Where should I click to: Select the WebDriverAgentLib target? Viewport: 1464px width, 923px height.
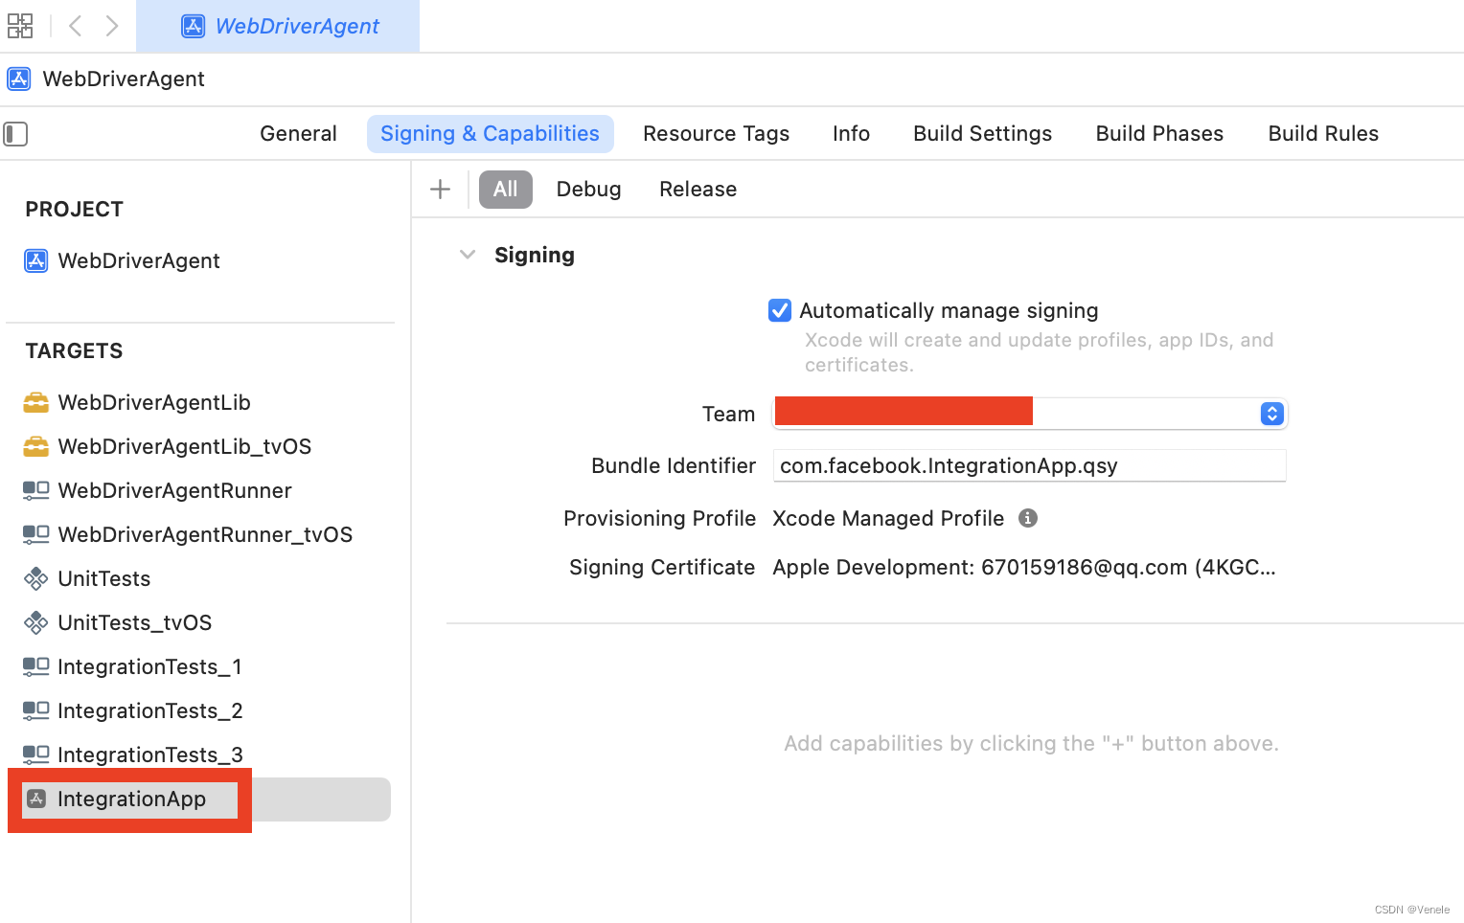click(153, 403)
